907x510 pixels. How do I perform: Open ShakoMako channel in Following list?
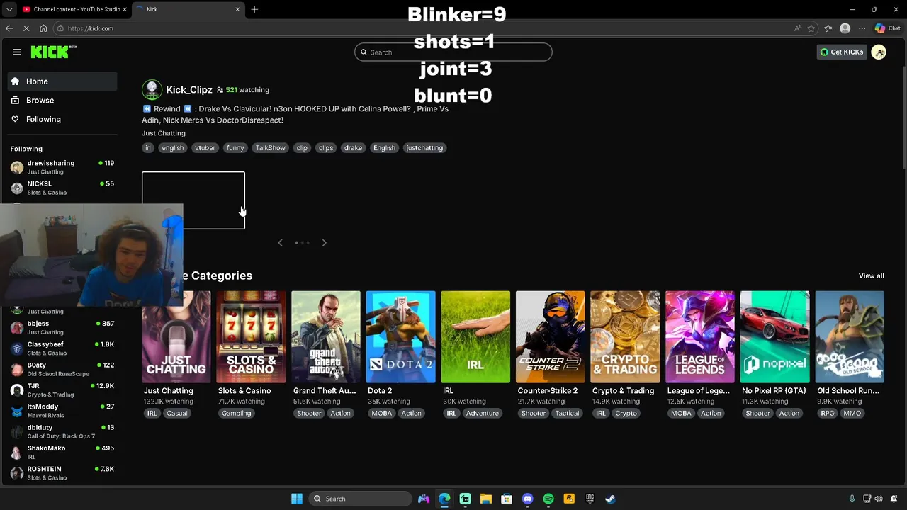(62, 452)
